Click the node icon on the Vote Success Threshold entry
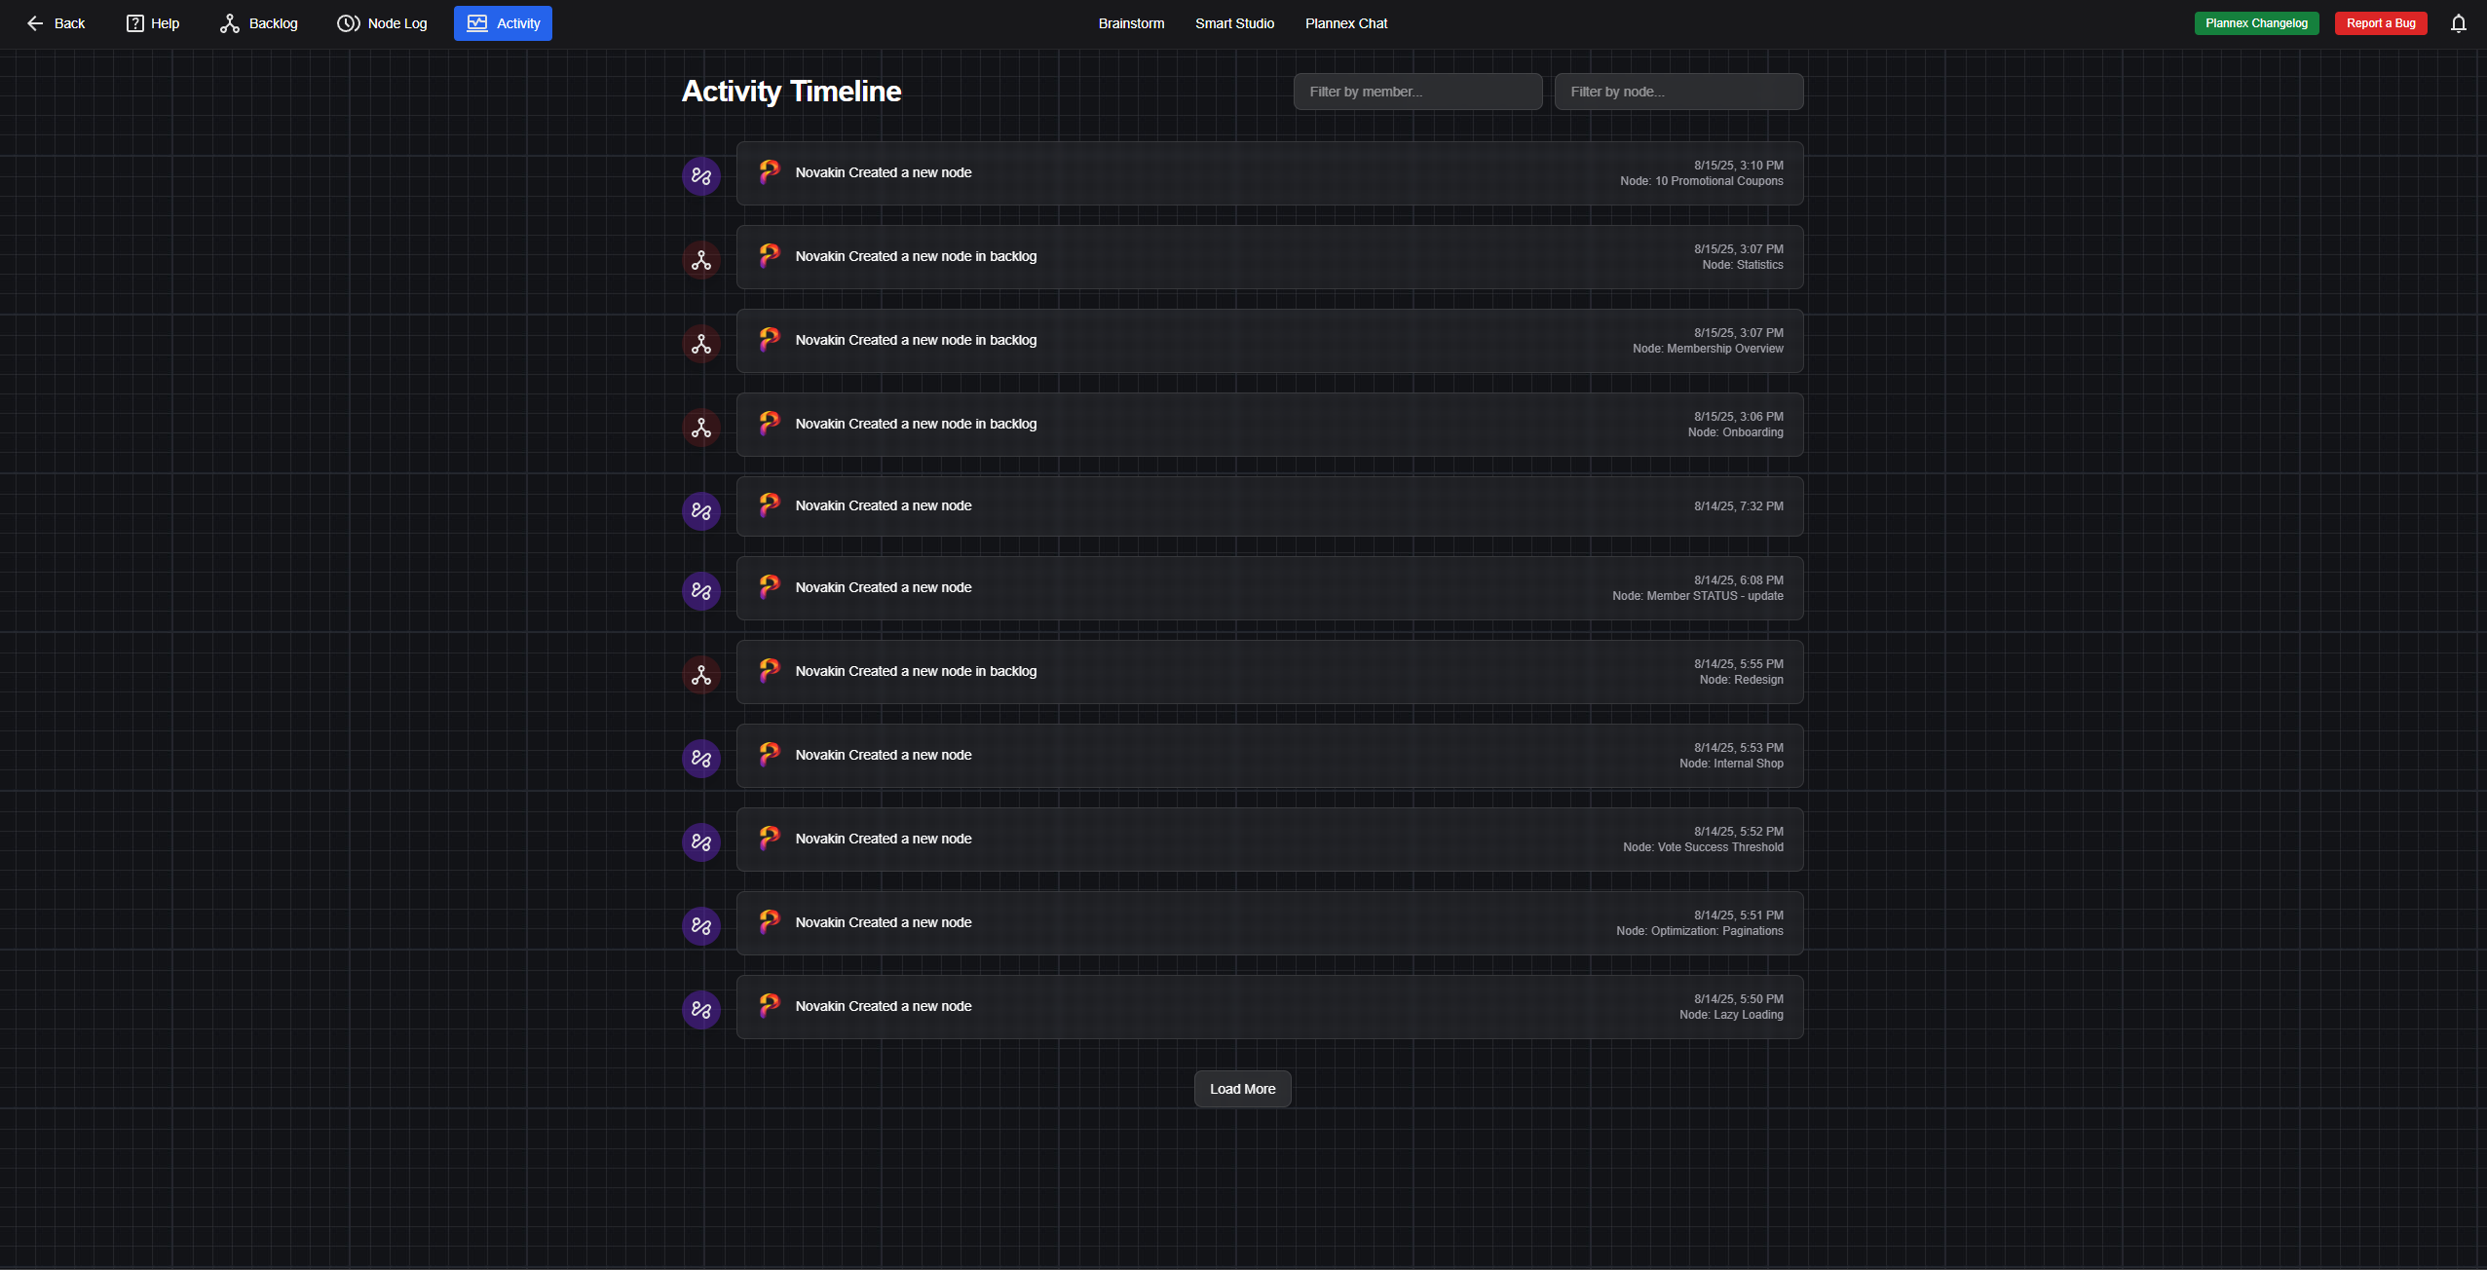2487x1270 pixels. coord(700,842)
